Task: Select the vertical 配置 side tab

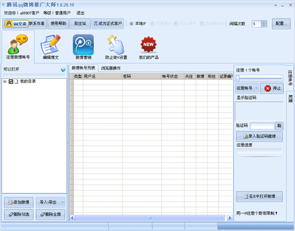Action: click(x=290, y=99)
